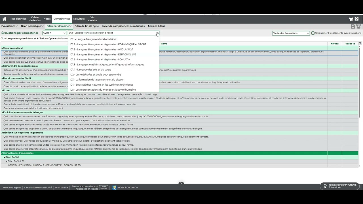Choose D1.2 ANGLAIS LV1 option
The height and width of the screenshot is (204, 363).
[x=113, y=49]
